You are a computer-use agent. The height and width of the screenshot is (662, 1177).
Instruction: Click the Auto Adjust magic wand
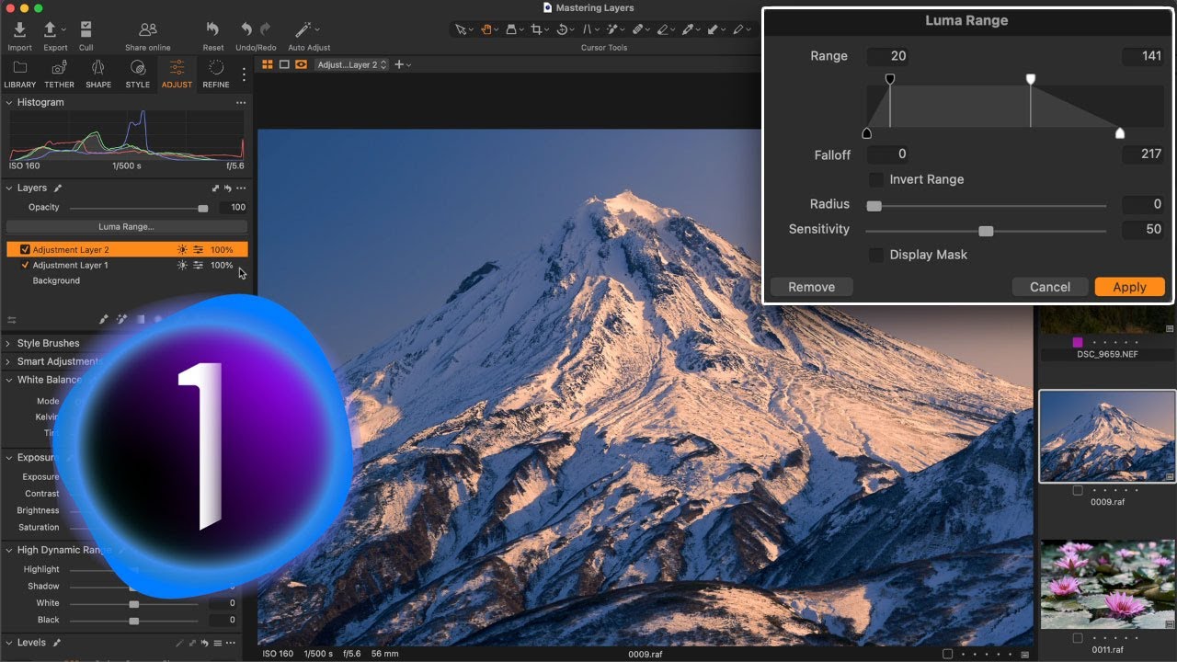303,30
